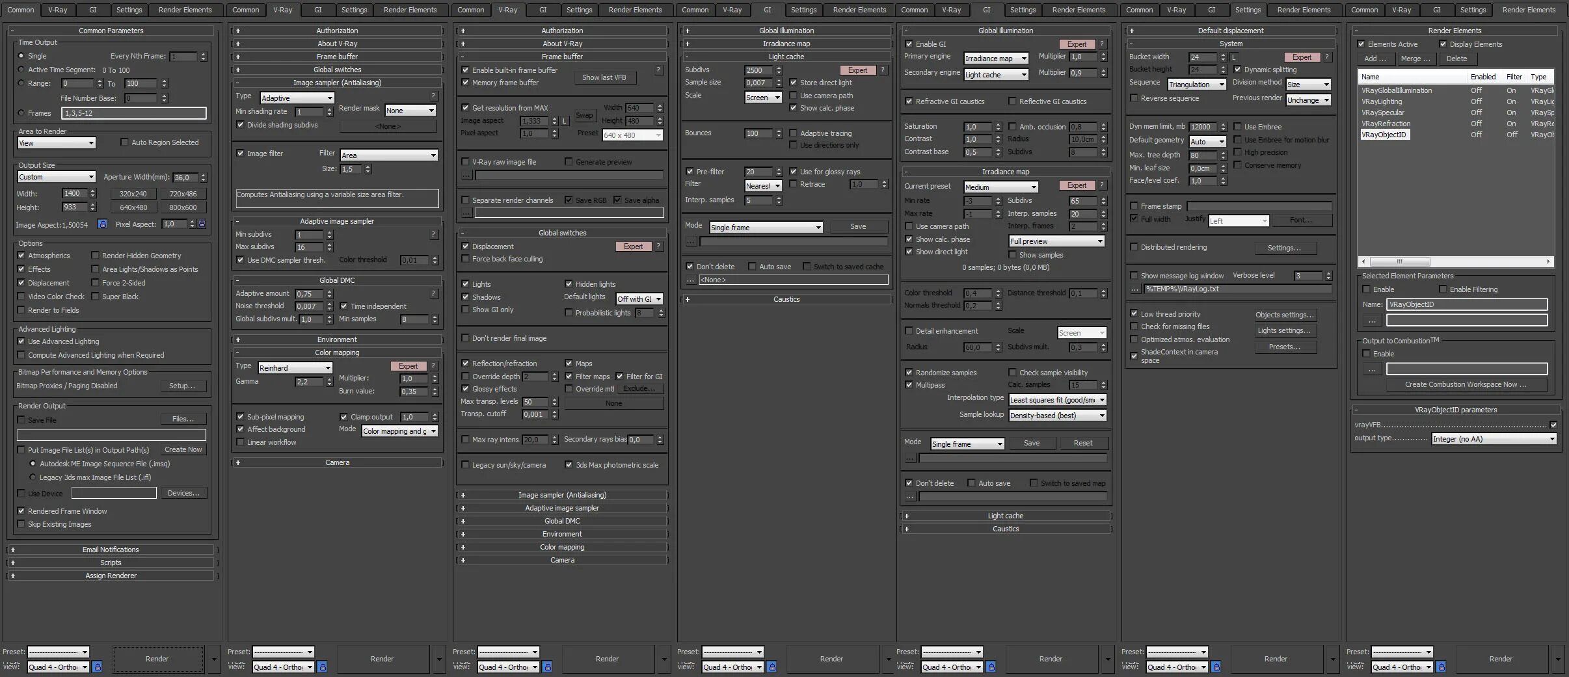Click the '?' in Adaptive image sampler rollout
The image size is (1569, 677).
click(433, 234)
